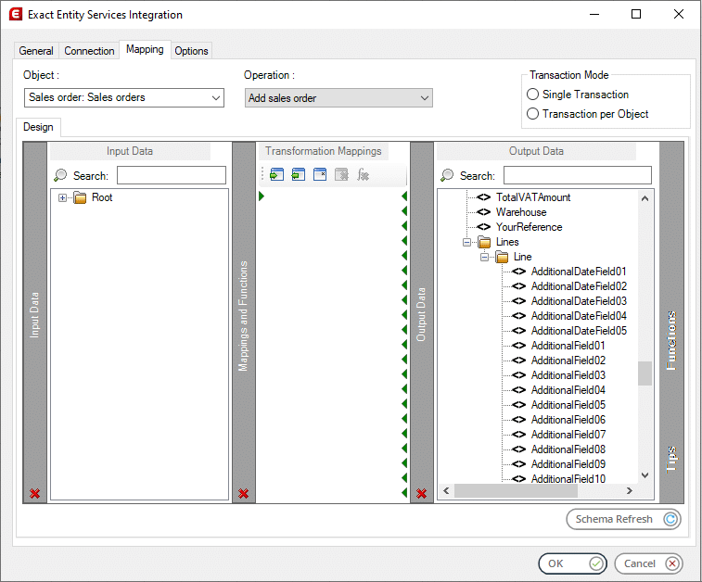Click the <> icon next to Warehouse
The image size is (702, 582).
483,212
